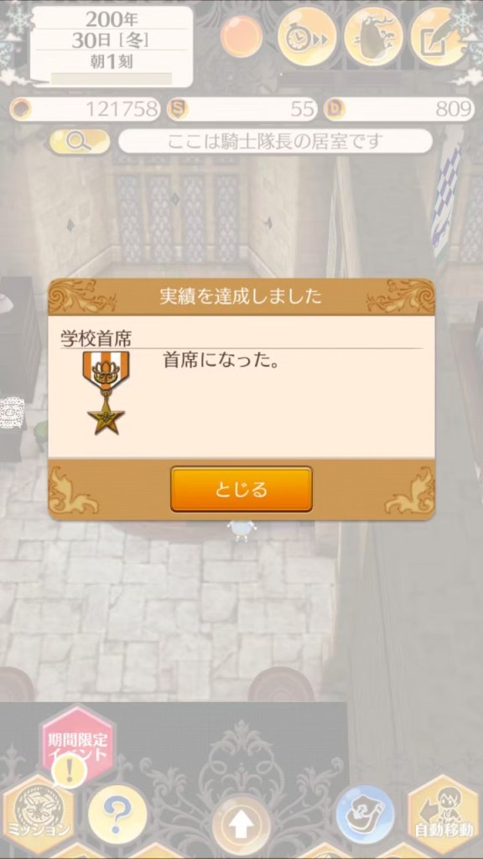The width and height of the screenshot is (483, 859).
Task: Open the note and pen edit icon
Action: (438, 37)
